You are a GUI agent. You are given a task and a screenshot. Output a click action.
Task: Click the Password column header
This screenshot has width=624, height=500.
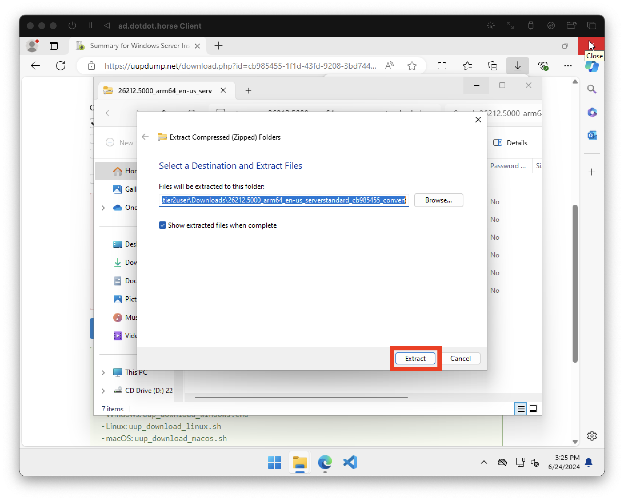pyautogui.click(x=508, y=166)
